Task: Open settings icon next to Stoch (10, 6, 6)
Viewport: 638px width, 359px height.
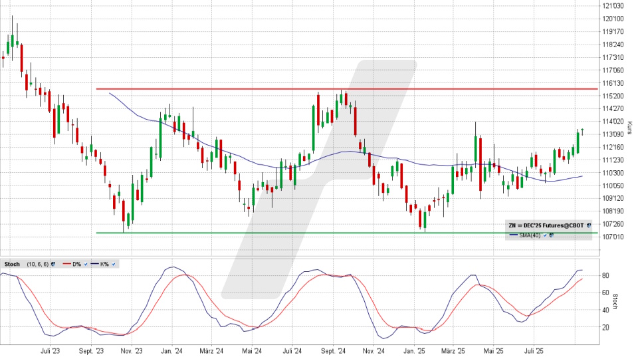Action: tap(53, 264)
